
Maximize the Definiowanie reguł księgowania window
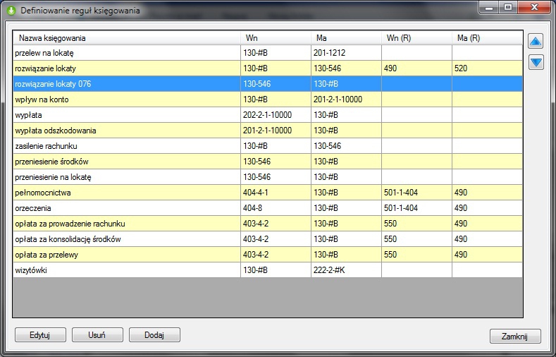(508, 7)
